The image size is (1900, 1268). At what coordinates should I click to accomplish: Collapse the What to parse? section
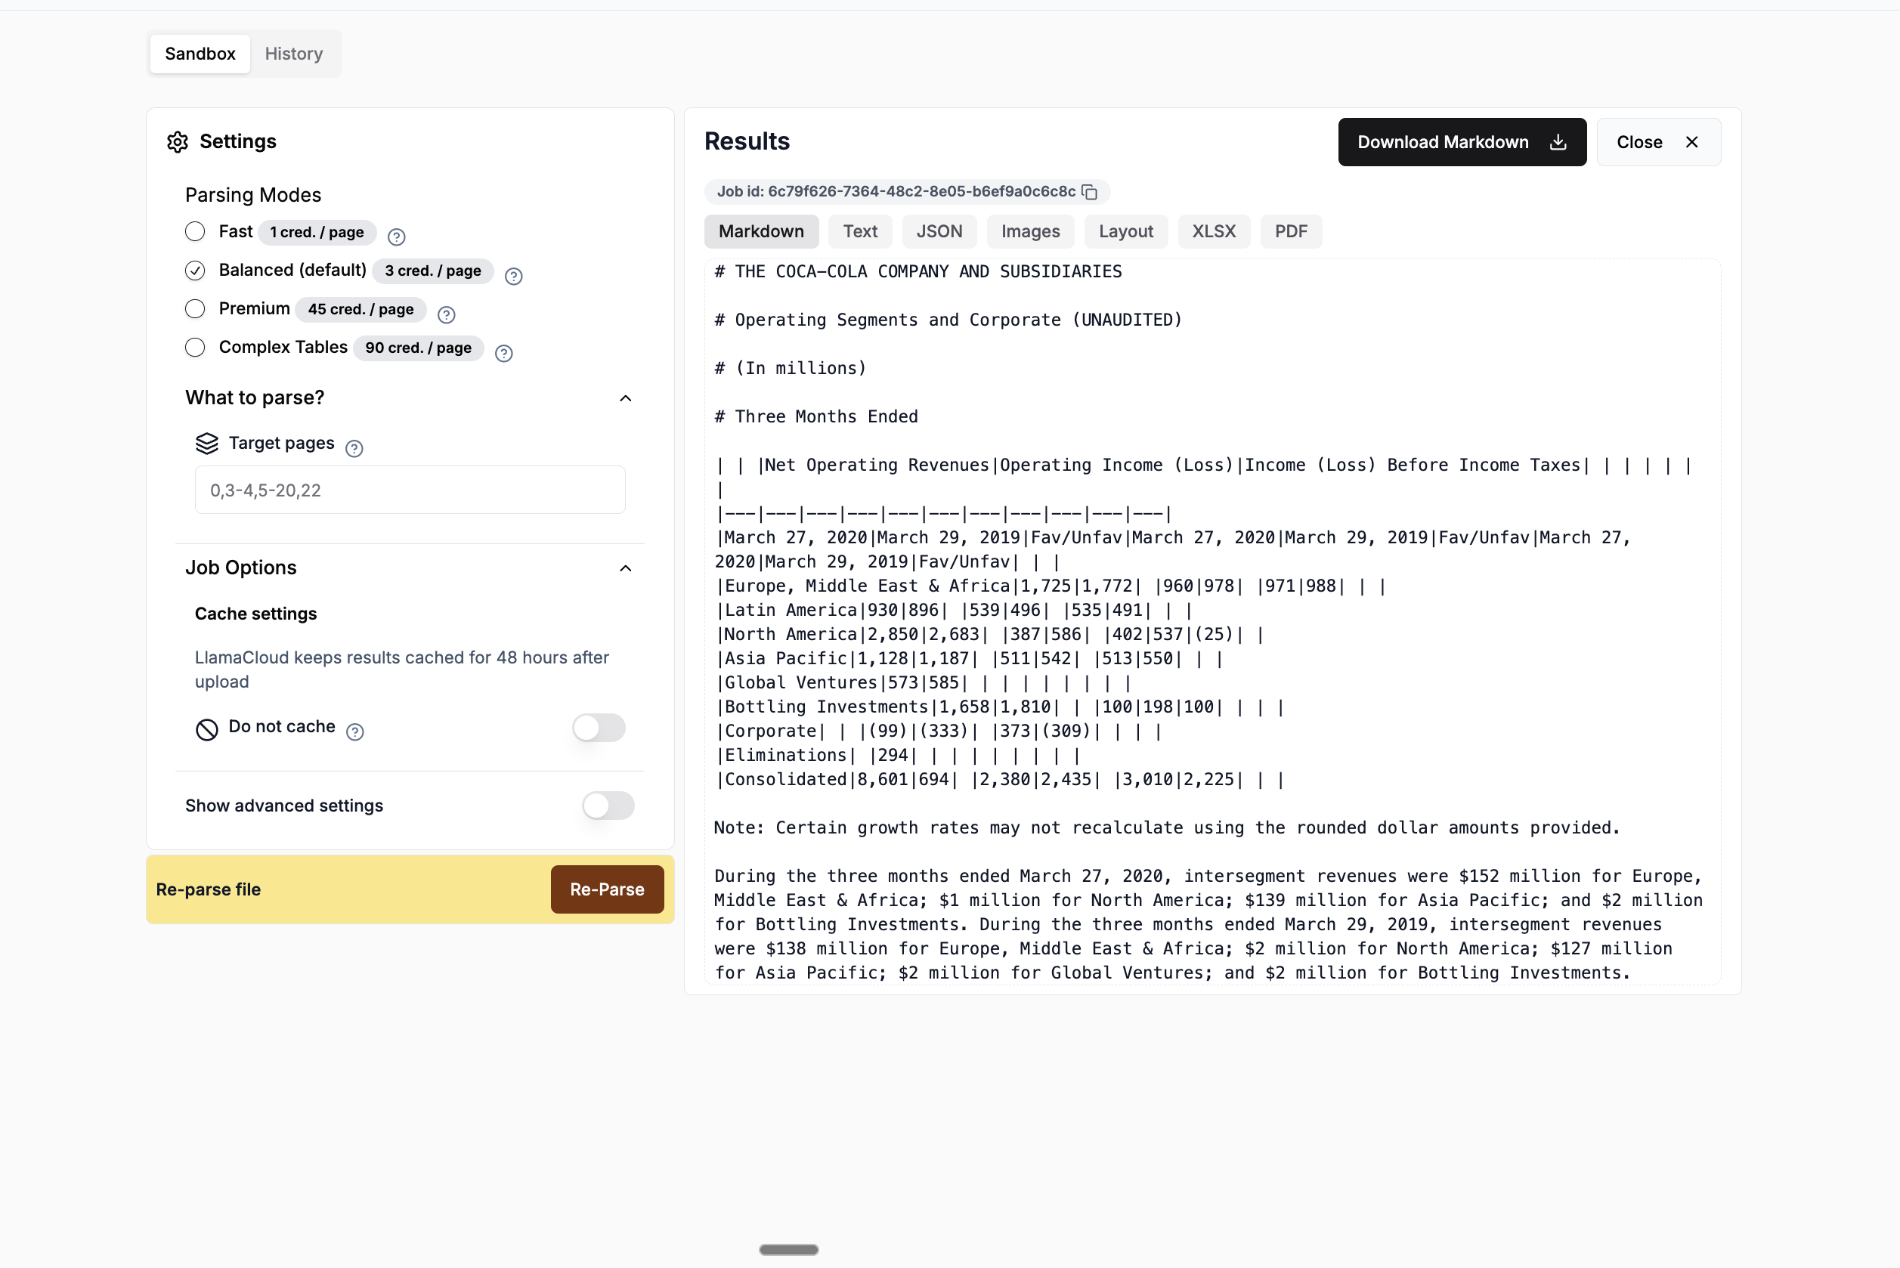(x=625, y=398)
